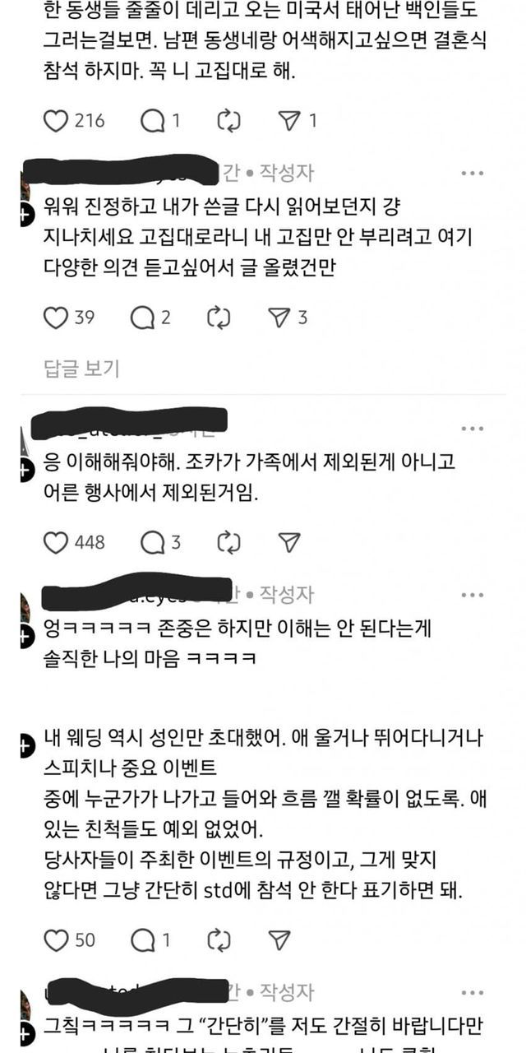Expand replies with 답글 보기
Viewport: 526px width, 1053px height.
coord(81,369)
